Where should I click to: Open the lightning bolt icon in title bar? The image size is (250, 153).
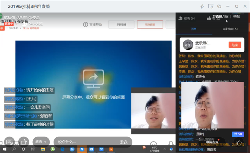(202, 6)
